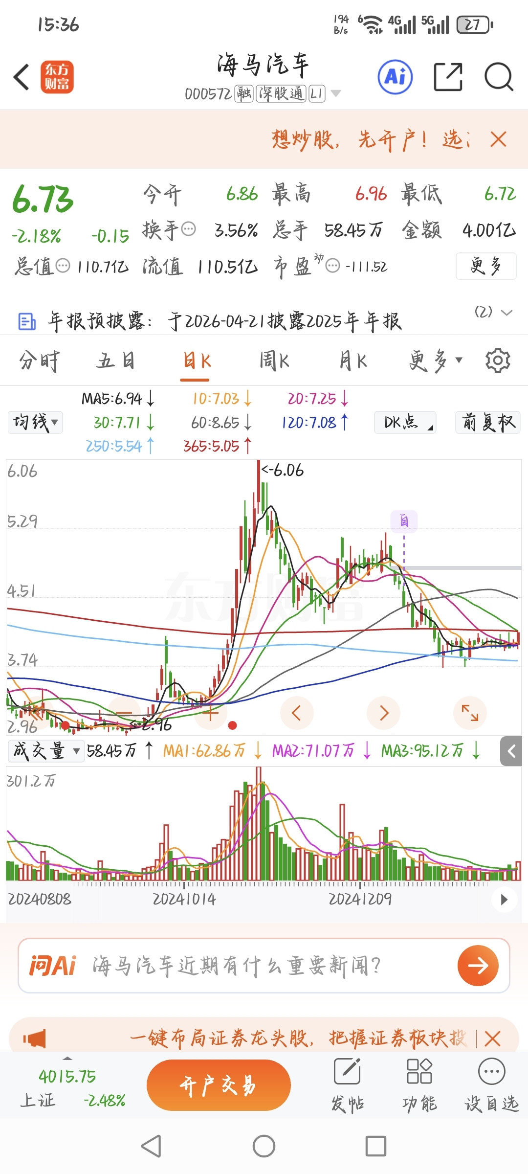Tap the 融 margin tag
Screen dimensions: 528x1174
[x=244, y=93]
